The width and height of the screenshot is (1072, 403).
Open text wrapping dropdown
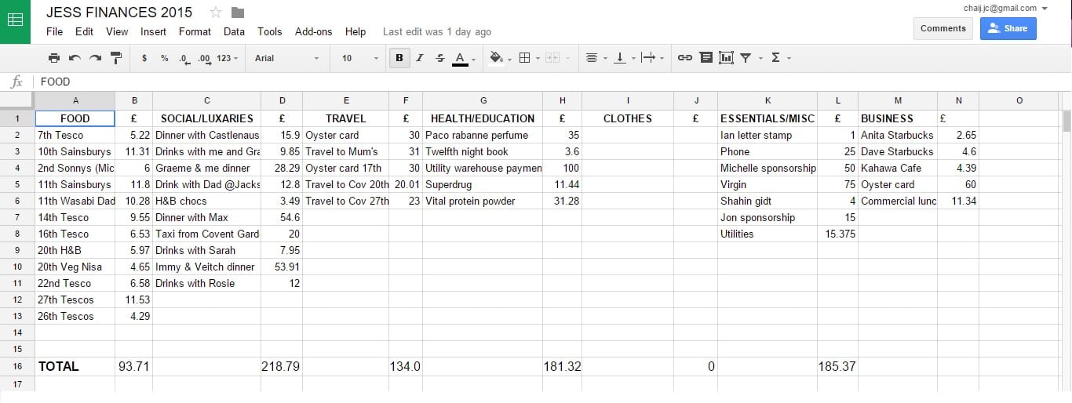[x=652, y=58]
